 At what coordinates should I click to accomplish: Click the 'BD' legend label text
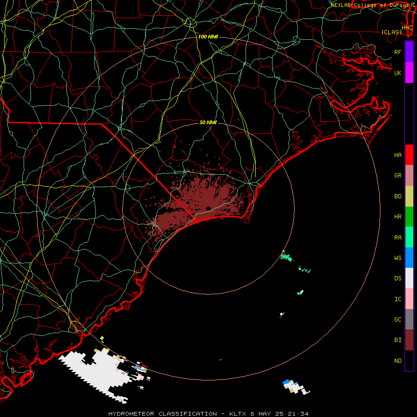point(398,196)
